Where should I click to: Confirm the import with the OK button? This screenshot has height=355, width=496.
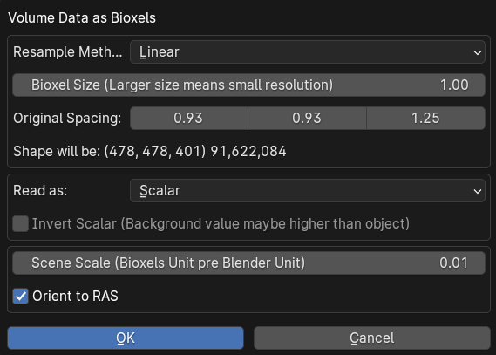point(126,338)
